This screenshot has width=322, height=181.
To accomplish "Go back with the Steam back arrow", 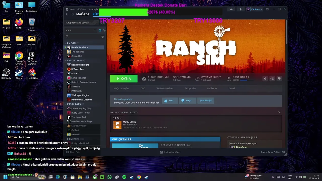I will coord(67,14).
